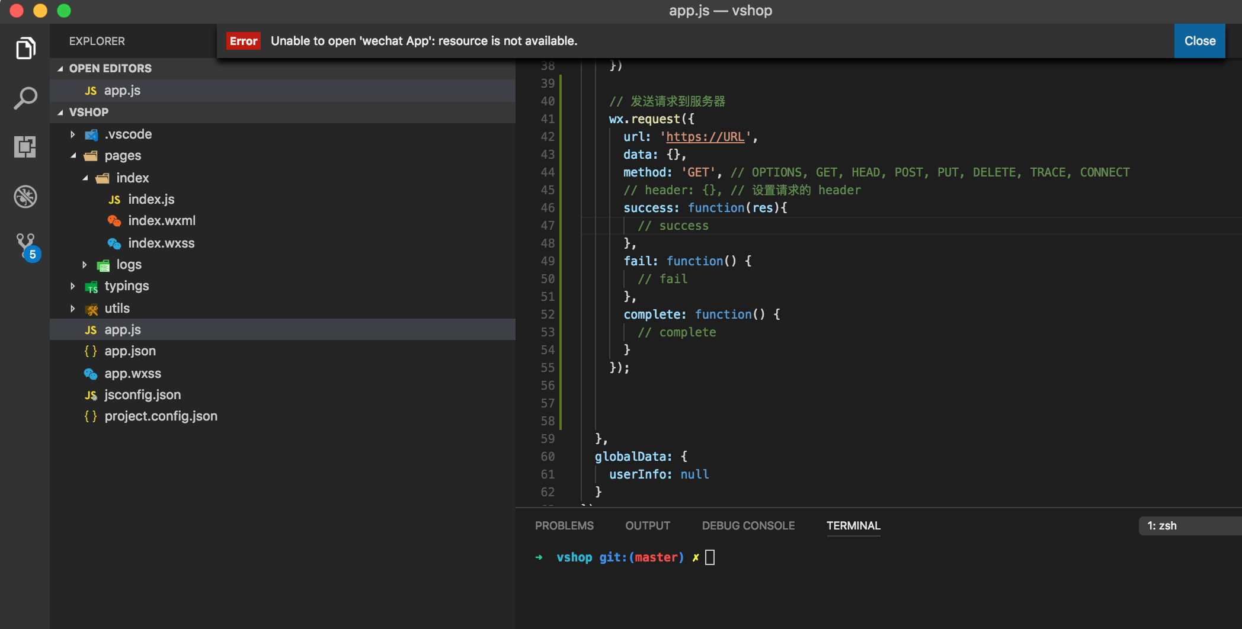This screenshot has width=1242, height=629.
Task: Switch to the Problems tab
Action: tap(564, 526)
